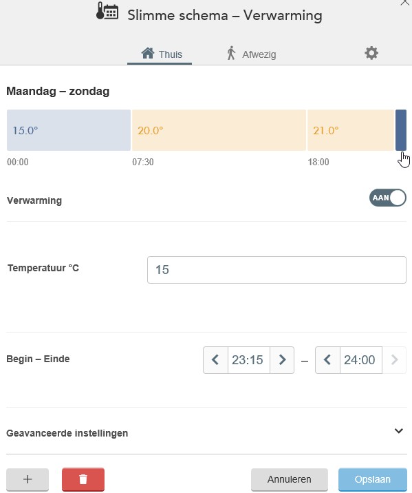This screenshot has width=412, height=493.
Task: Select the 15.0° period block
Action: click(69, 130)
